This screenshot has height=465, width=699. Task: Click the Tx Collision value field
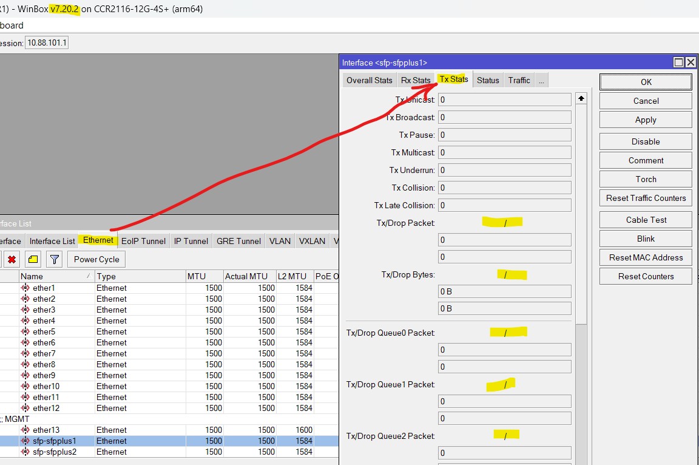coord(505,188)
